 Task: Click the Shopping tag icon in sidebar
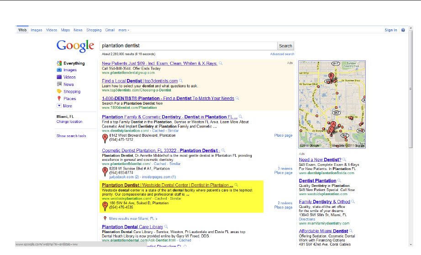[x=59, y=91]
